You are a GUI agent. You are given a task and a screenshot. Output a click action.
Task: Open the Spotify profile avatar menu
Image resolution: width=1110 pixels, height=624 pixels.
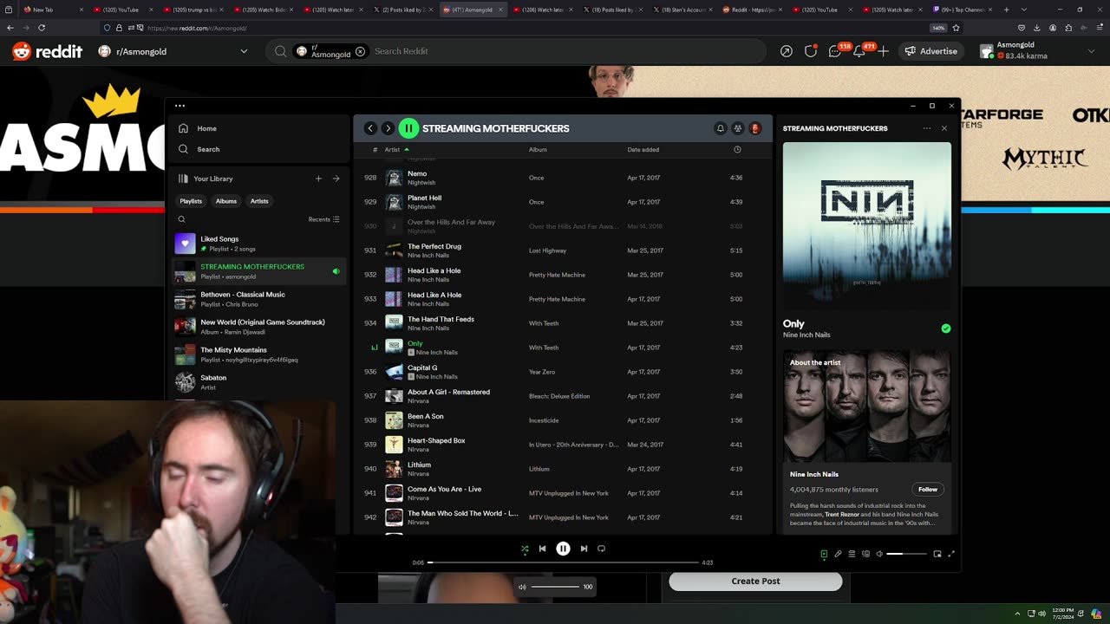pos(754,128)
